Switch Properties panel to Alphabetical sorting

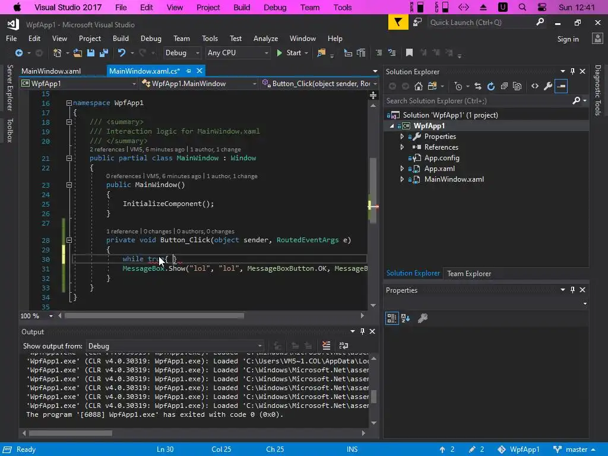406,318
